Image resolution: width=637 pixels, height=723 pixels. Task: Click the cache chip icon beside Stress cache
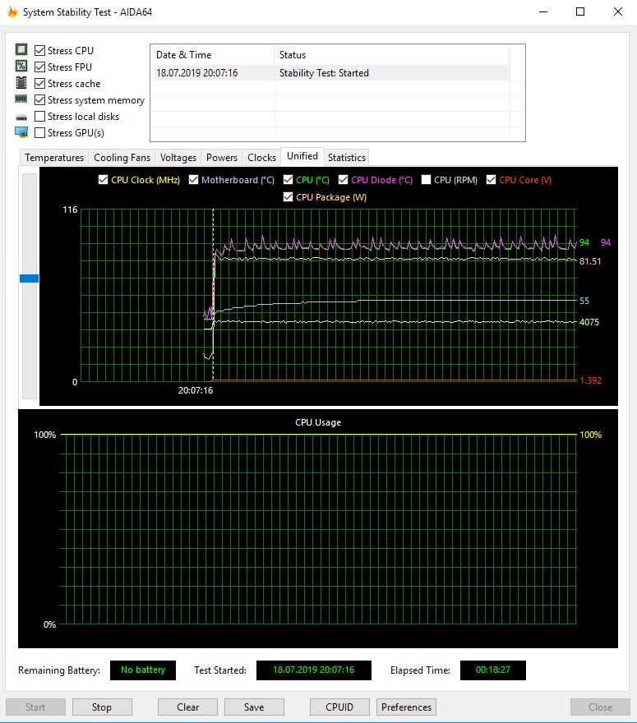[21, 82]
